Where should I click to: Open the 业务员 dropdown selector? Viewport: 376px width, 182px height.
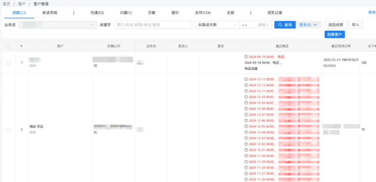(x=58, y=25)
